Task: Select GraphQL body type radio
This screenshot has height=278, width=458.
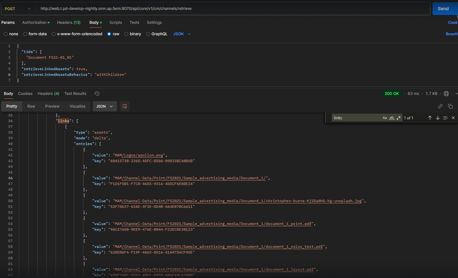Action: (148, 34)
